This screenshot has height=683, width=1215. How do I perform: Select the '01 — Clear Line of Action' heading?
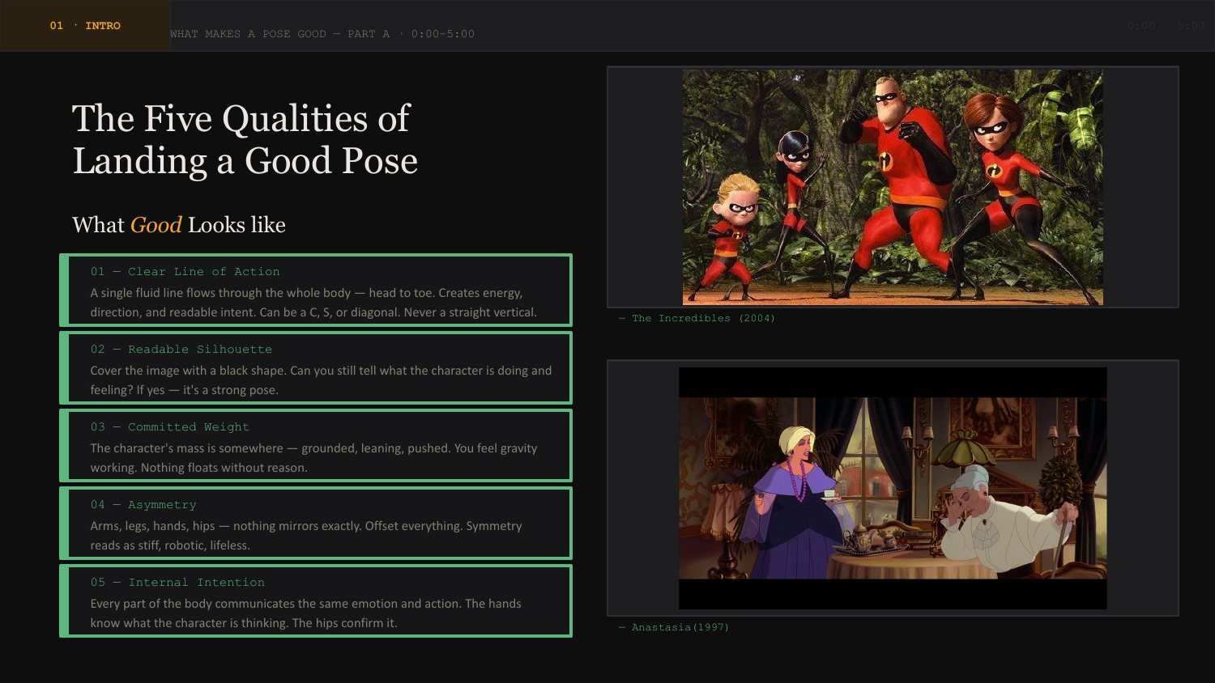pyautogui.click(x=185, y=272)
